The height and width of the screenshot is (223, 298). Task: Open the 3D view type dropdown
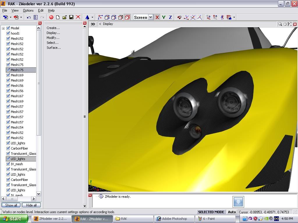point(93,24)
